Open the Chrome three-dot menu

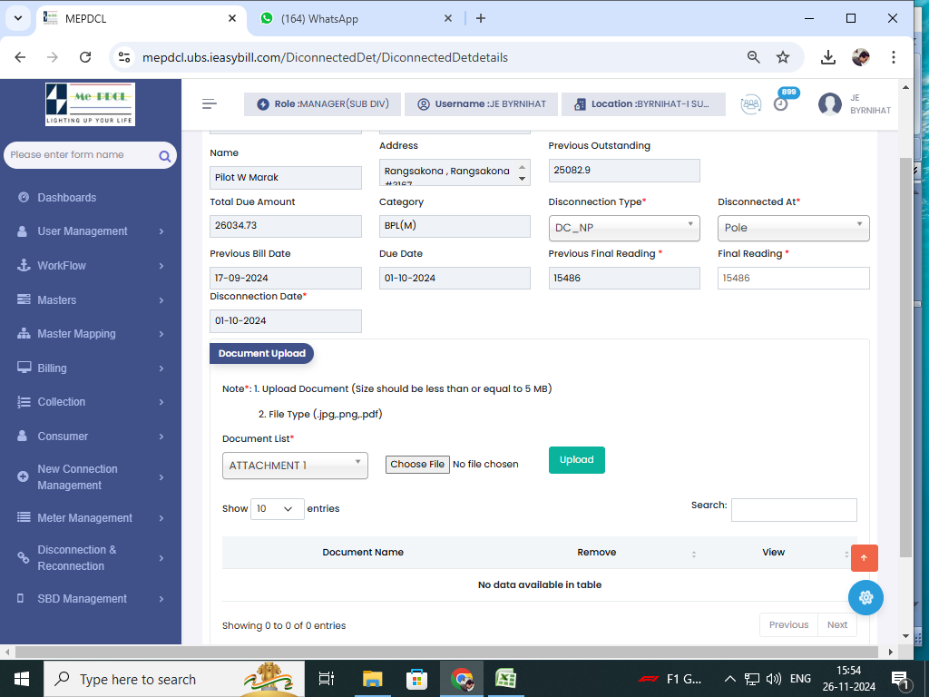click(x=893, y=57)
